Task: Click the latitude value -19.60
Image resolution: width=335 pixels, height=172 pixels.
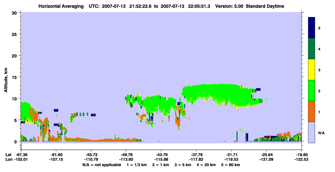Action: pos(301,155)
